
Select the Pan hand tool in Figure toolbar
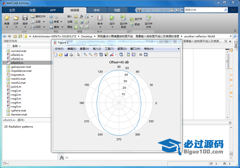click(96, 54)
